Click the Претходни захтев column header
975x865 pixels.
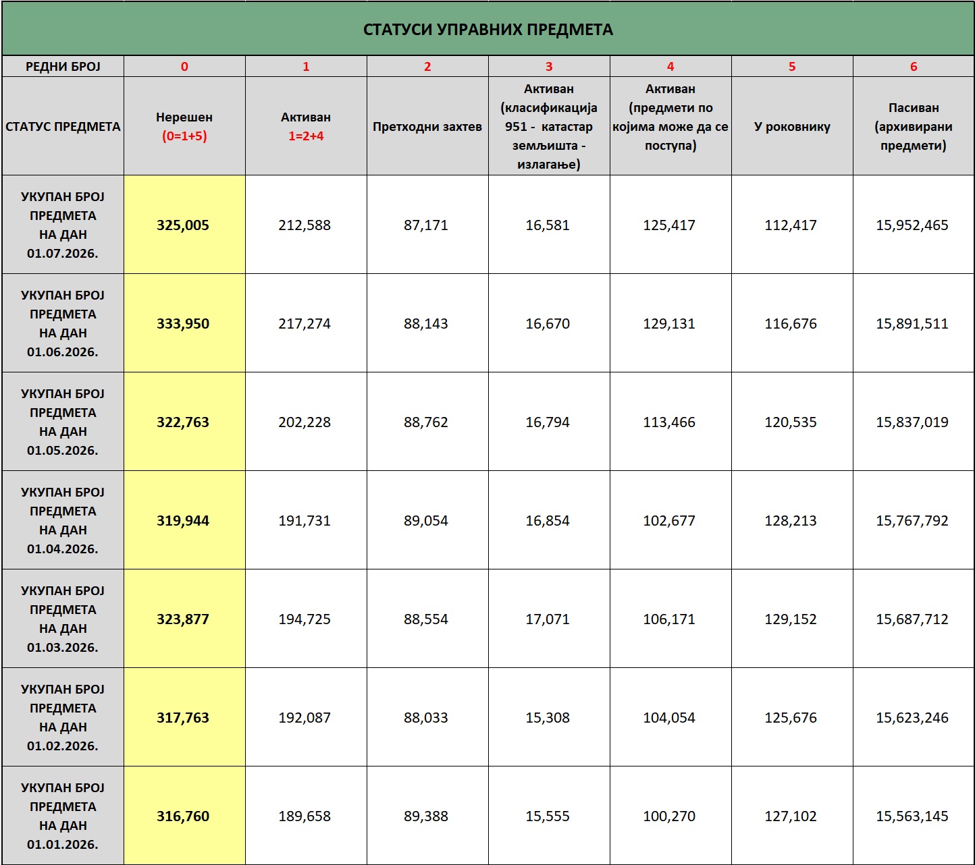pyautogui.click(x=427, y=126)
